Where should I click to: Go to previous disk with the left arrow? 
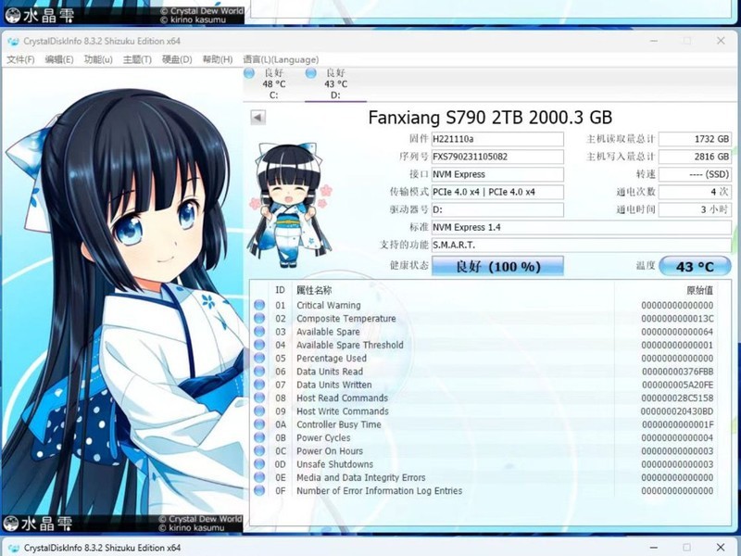click(x=257, y=118)
